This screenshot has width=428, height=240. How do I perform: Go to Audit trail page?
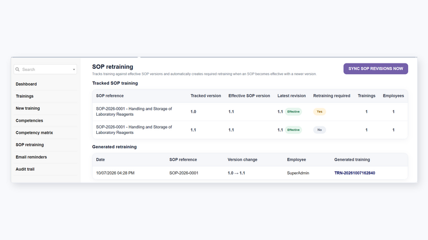click(25, 169)
